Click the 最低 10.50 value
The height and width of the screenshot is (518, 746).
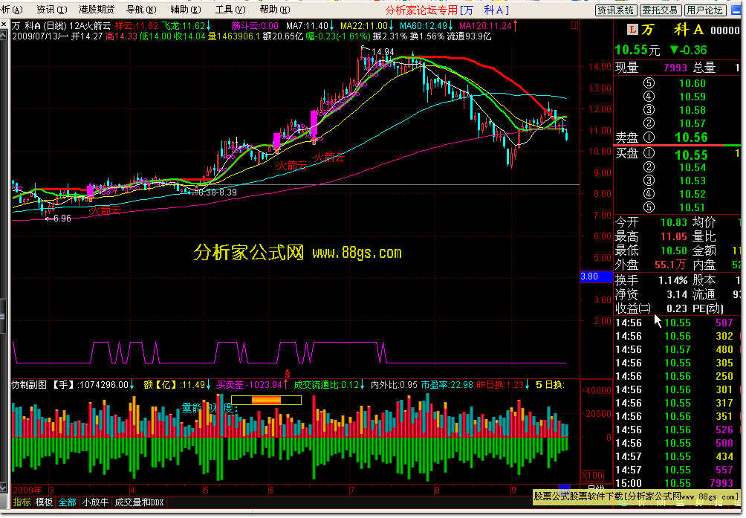pos(674,250)
